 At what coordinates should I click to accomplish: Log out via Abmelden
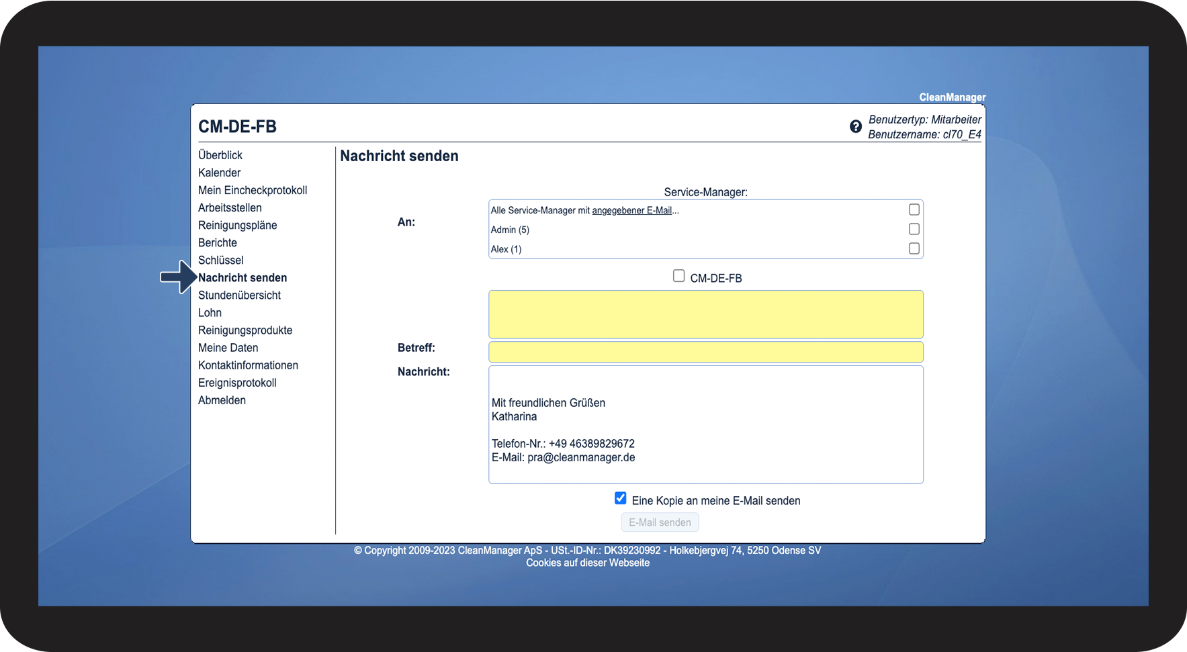[x=222, y=400]
